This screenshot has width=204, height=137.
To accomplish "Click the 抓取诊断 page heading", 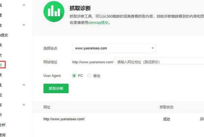I will 80,8.
